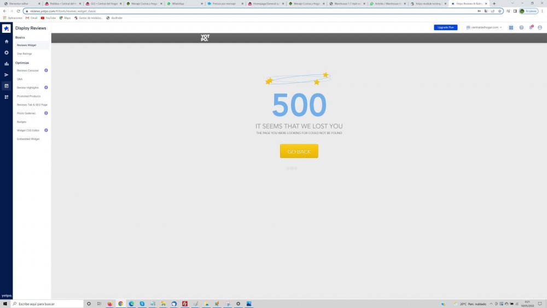547x308 pixels.
Task: Open the doofinder bookmark
Action: click(x=114, y=18)
